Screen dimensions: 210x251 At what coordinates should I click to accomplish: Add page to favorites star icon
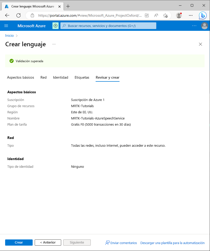click(165, 15)
